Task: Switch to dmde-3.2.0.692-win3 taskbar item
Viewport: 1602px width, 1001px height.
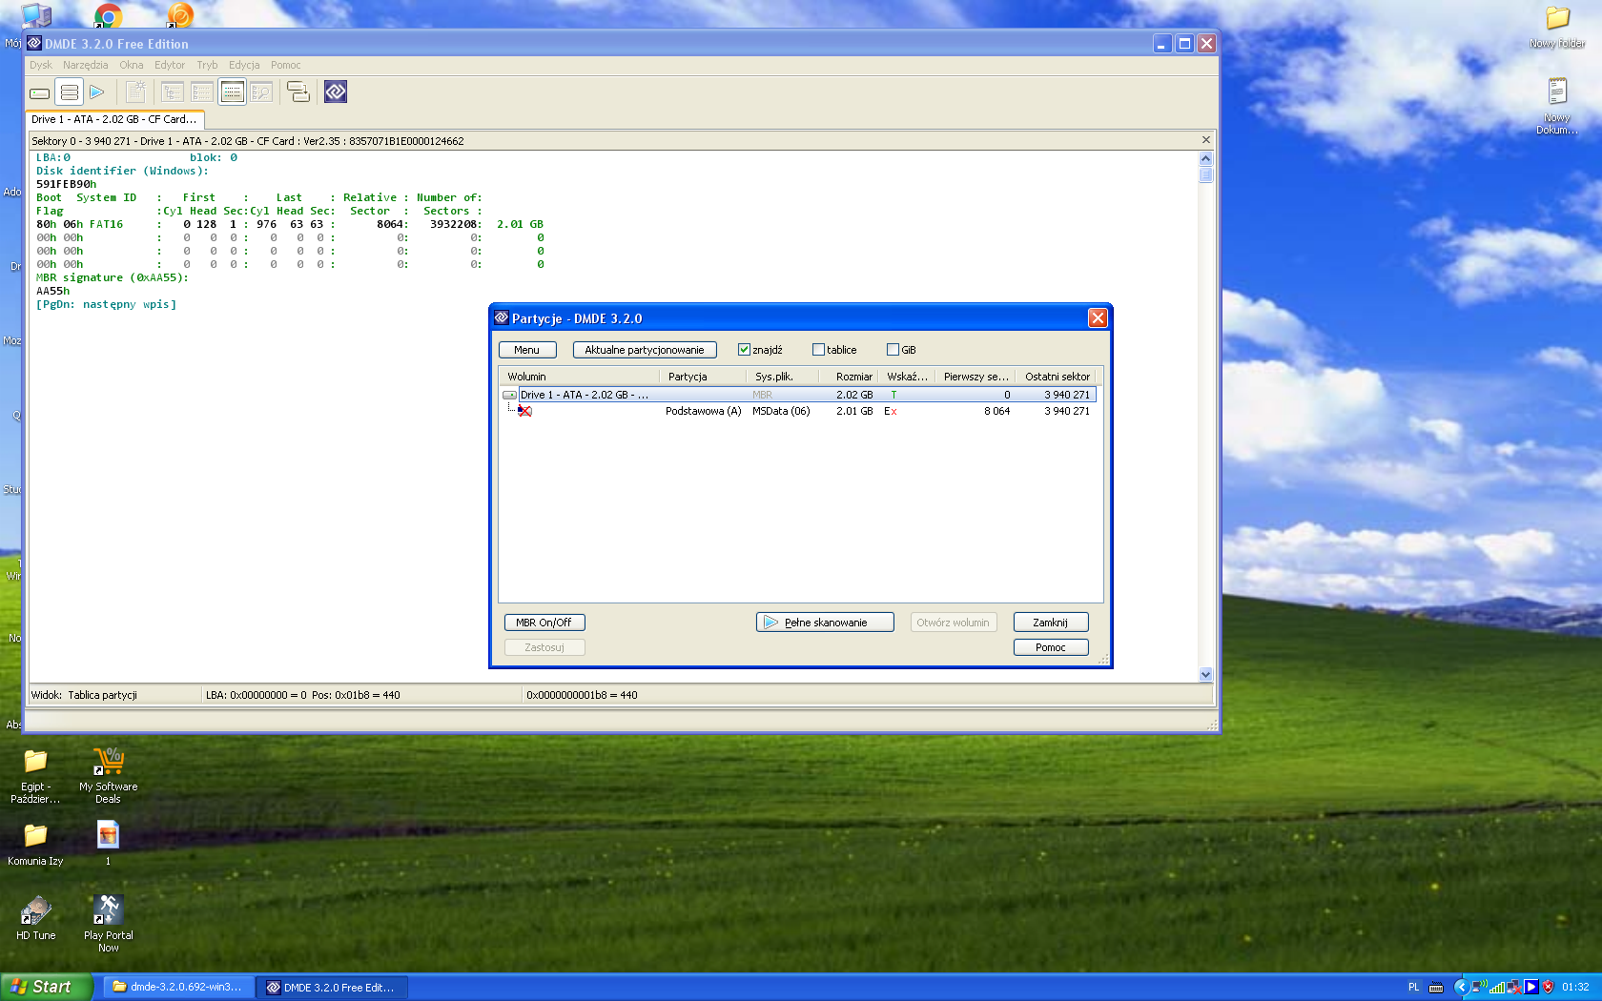Action: click(x=177, y=987)
